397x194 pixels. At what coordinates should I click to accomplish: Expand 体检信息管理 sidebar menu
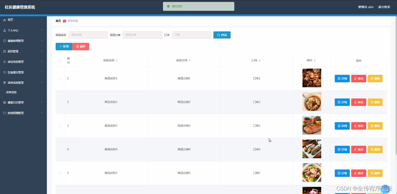[23, 62]
